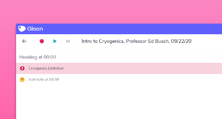This screenshot has width=222, height=119.
Task: Start recording with the red record button
Action: (42, 41)
